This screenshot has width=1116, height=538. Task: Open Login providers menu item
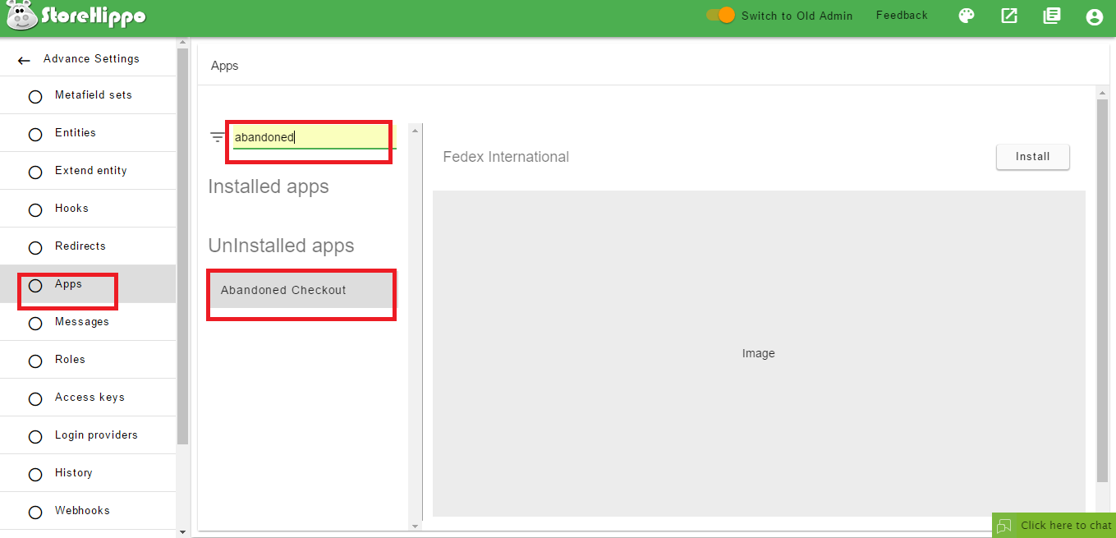pyautogui.click(x=88, y=435)
